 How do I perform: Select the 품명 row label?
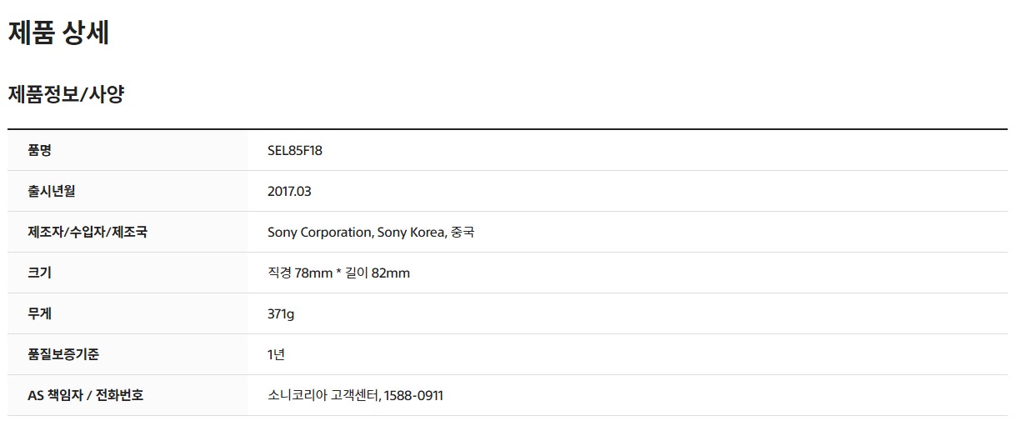(x=40, y=150)
